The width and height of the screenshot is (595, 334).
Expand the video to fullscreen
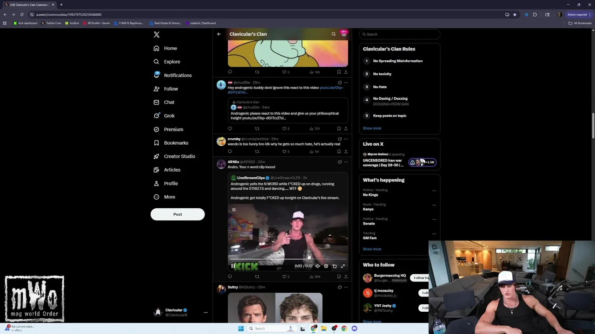(x=343, y=266)
